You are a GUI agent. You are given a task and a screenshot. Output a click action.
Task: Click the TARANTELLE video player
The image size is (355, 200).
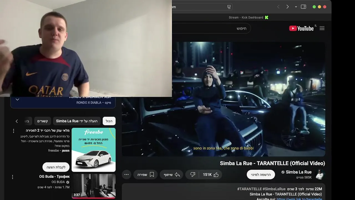(x=223, y=99)
